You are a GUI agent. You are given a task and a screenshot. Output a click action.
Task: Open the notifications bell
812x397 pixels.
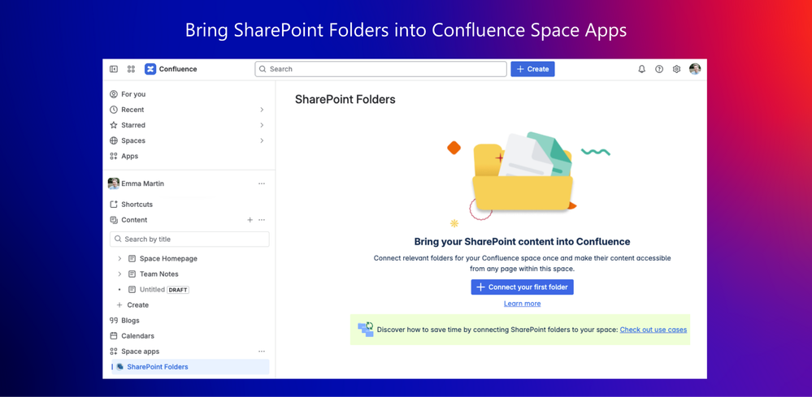[x=641, y=69]
